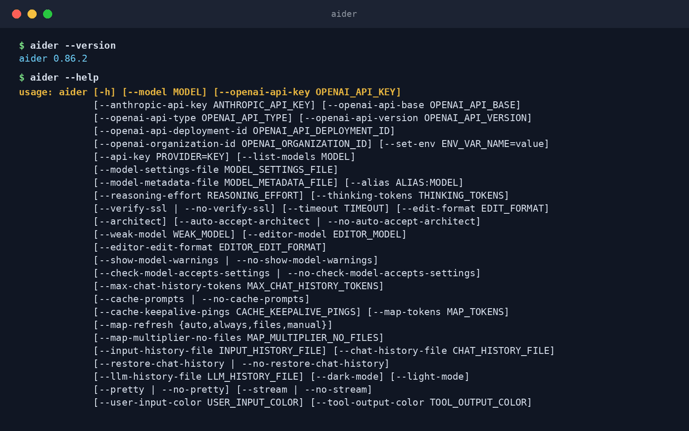Viewport: 689px width, 431px height.
Task: Click the '--chat-history-file' option
Action: point(444,351)
